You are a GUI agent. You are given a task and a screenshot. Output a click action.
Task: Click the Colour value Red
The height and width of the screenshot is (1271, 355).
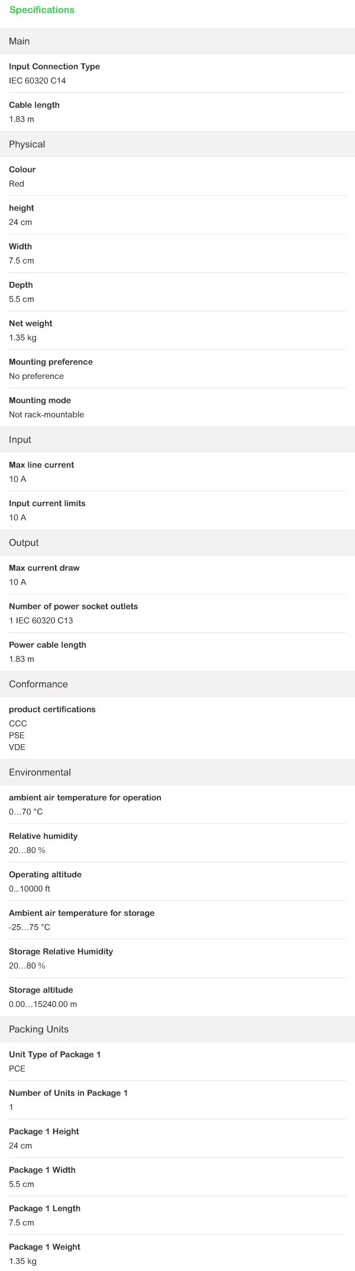(17, 184)
